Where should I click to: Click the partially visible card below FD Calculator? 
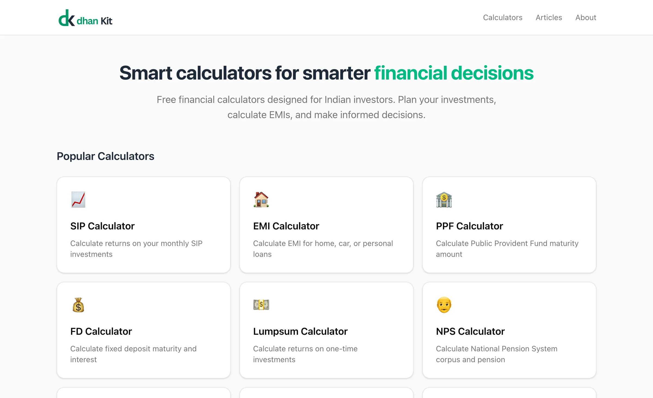coord(143,394)
